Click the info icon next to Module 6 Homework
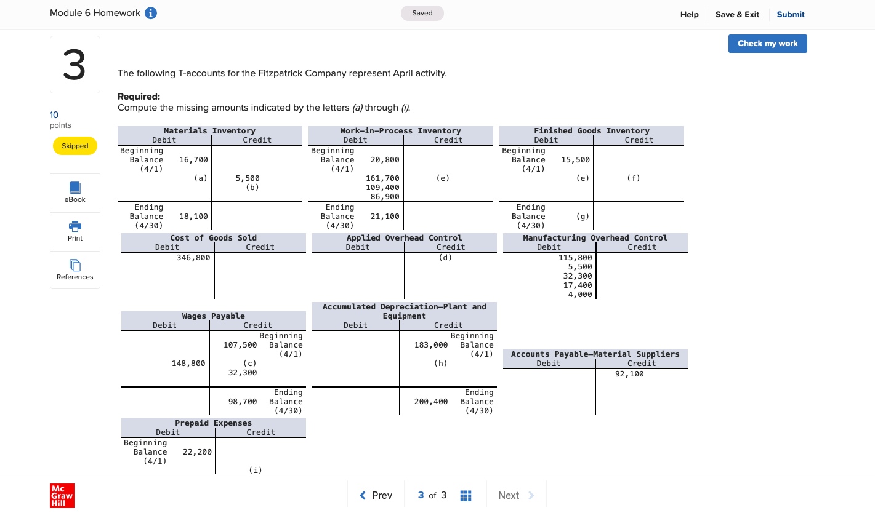The image size is (875, 513). click(x=151, y=12)
